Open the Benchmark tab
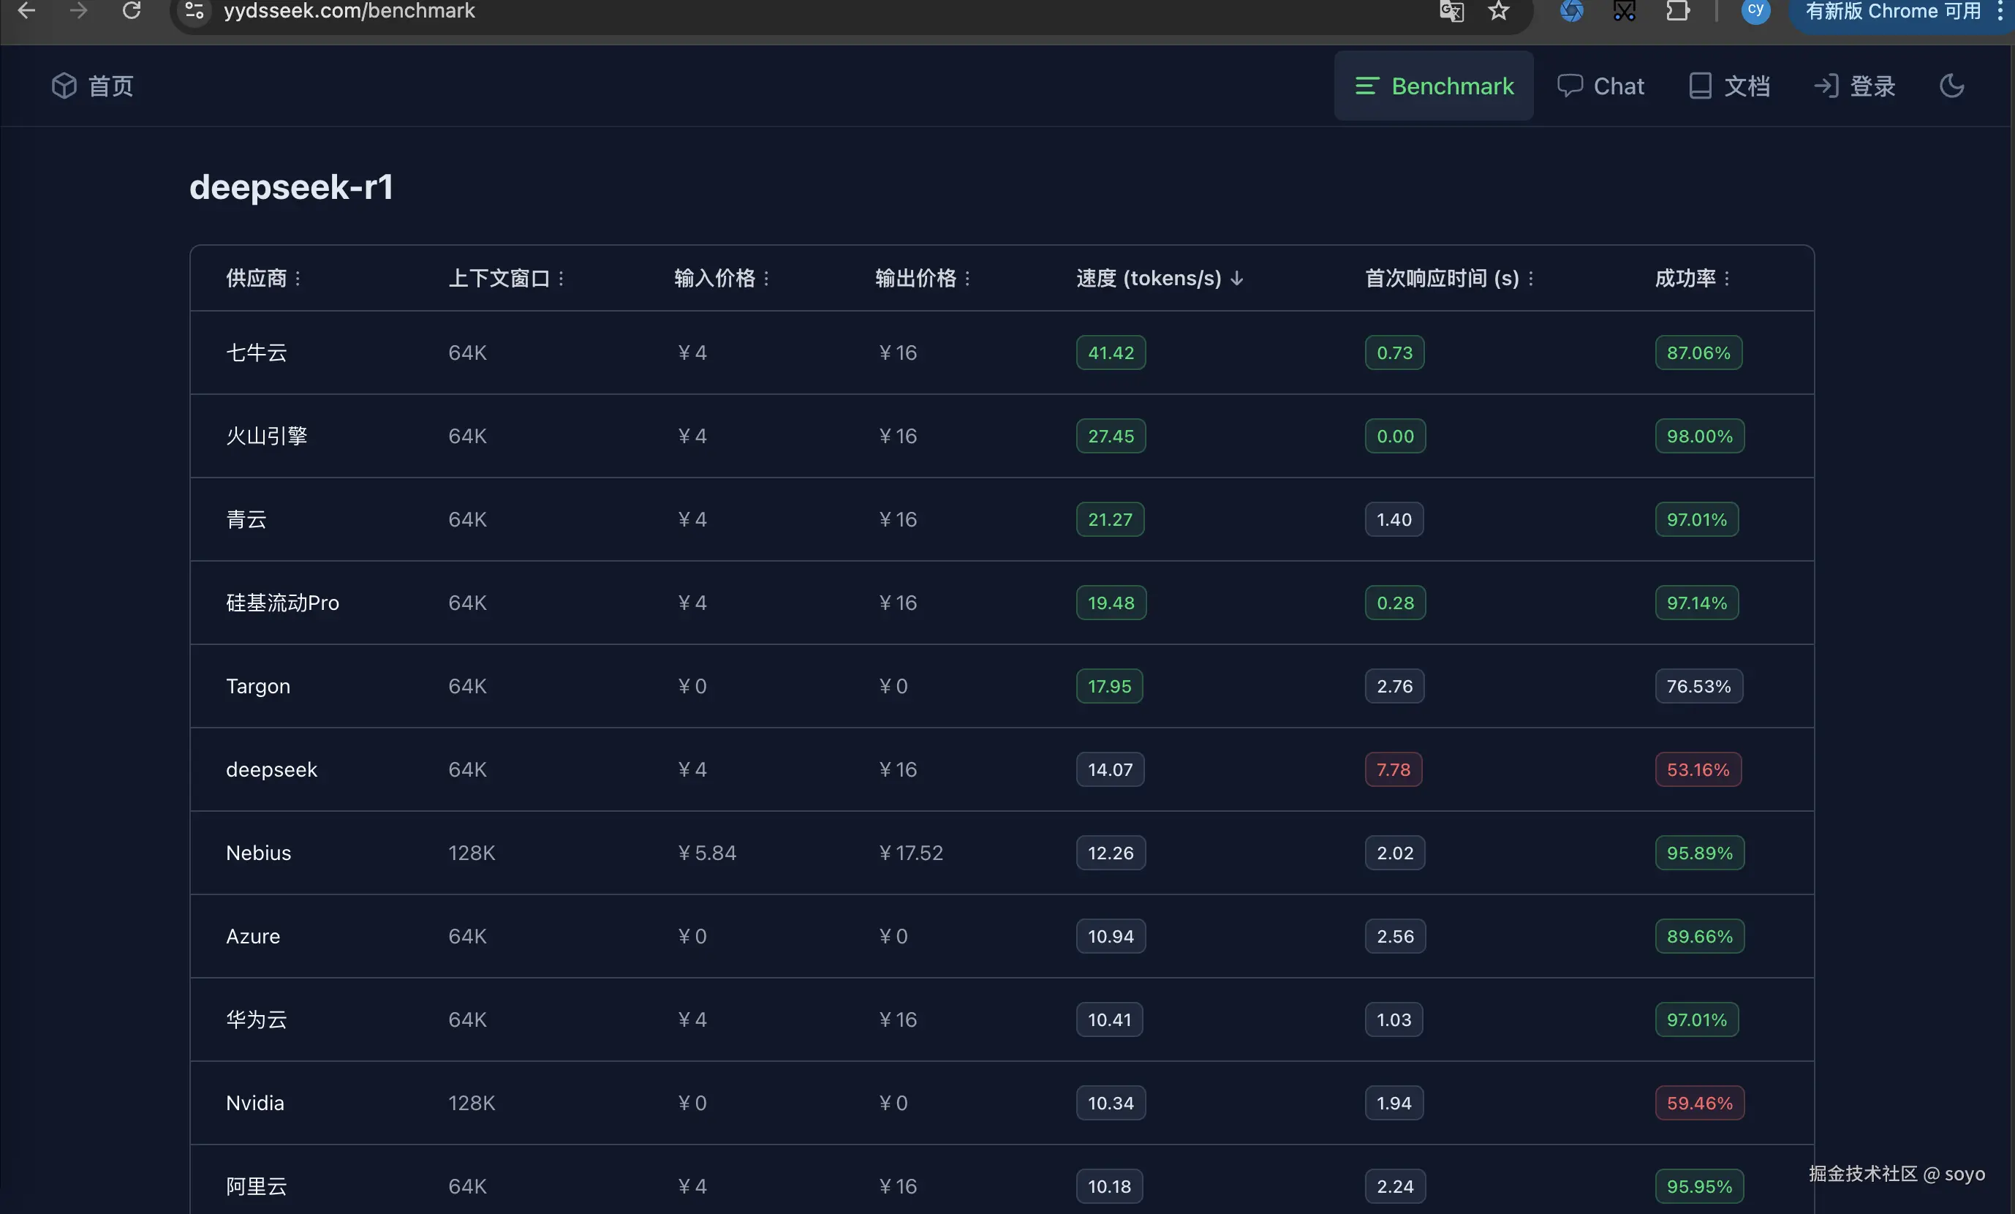 (1434, 86)
